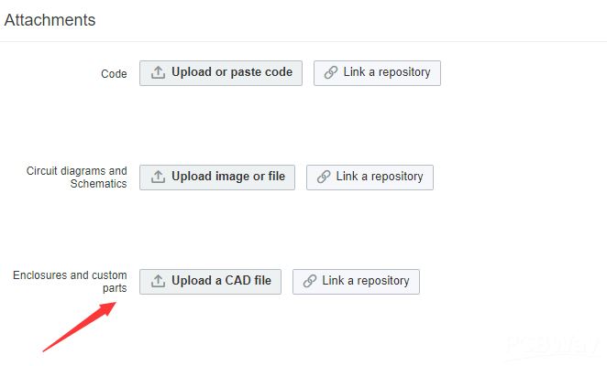Click the divider line under Attachments
The height and width of the screenshot is (366, 607).
[x=303, y=41]
